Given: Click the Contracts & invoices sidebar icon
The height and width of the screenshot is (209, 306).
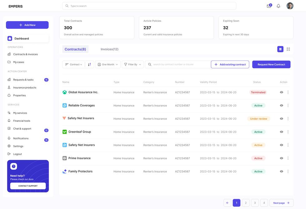Looking at the screenshot, I should coord(9,54).
